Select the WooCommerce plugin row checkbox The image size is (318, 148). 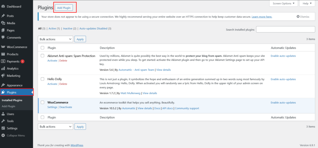(x=43, y=102)
